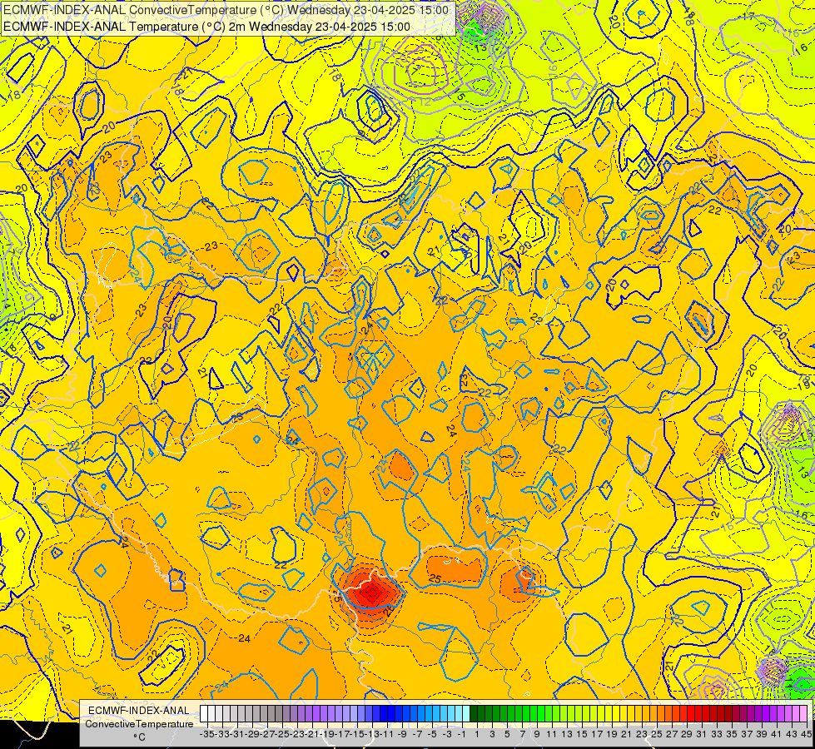
Task: Click the 12 contour label in green area
Action: [425, 101]
